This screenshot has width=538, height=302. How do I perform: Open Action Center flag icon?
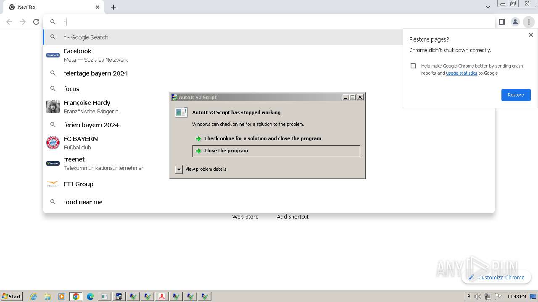pos(498,297)
